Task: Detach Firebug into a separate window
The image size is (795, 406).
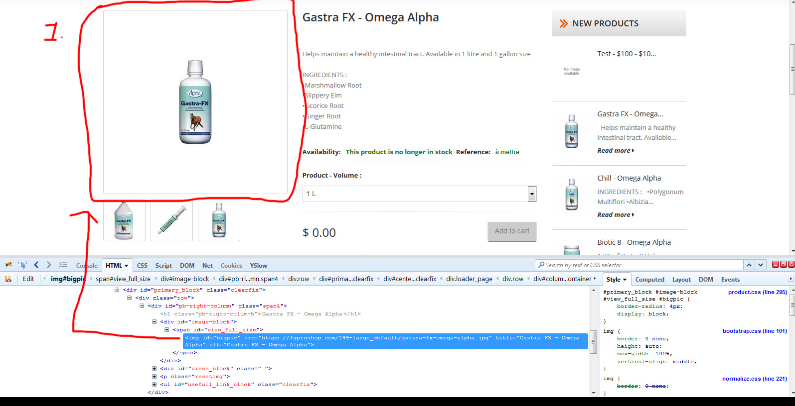Action: pyautogui.click(x=784, y=264)
